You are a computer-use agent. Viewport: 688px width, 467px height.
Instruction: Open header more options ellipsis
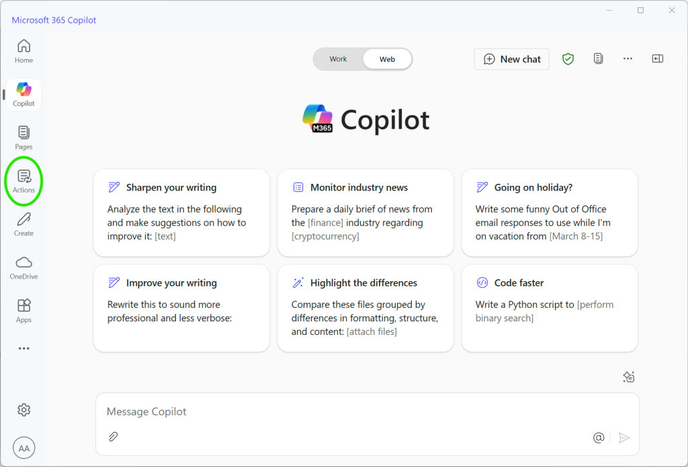click(x=628, y=58)
